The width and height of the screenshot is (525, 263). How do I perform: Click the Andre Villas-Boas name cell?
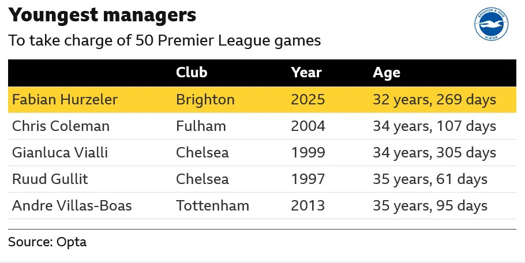pyautogui.click(x=72, y=206)
